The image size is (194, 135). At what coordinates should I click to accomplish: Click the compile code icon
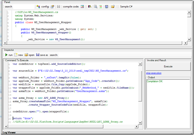tap(82, 7)
